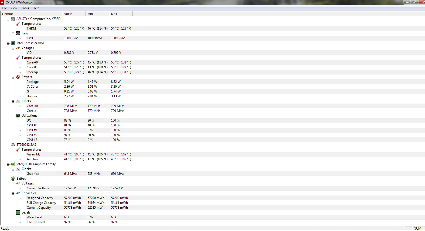Viewport: 425px width, 231px height.
Task: Collapse the Intel Core i5 2450M node
Action: pos(8,43)
